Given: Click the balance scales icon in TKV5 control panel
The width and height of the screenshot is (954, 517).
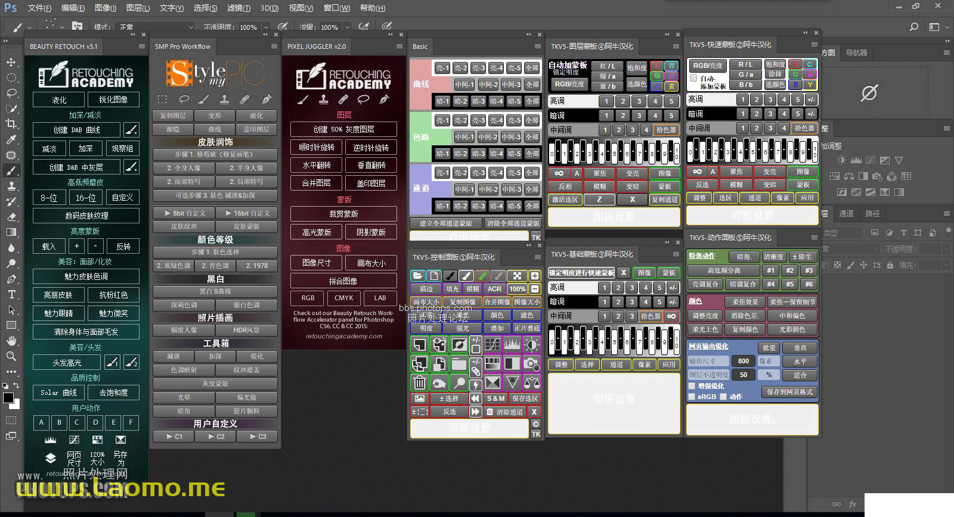Looking at the screenshot, I should click(531, 382).
